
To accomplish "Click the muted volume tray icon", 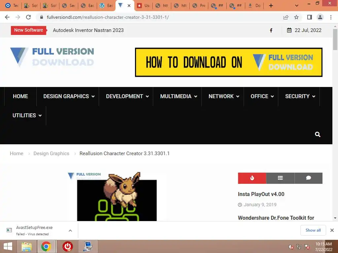I will point(291,247).
